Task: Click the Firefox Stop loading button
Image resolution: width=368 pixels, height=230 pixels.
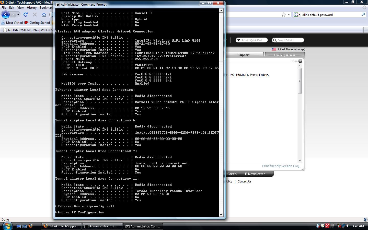Action: pyautogui.click(x=35, y=15)
